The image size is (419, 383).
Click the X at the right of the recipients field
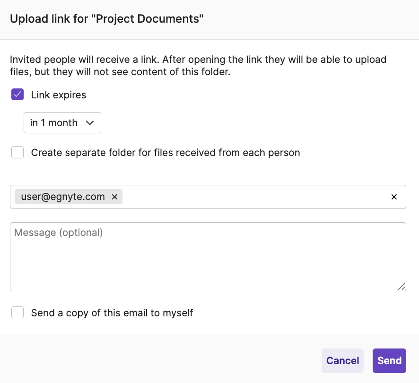click(x=394, y=197)
